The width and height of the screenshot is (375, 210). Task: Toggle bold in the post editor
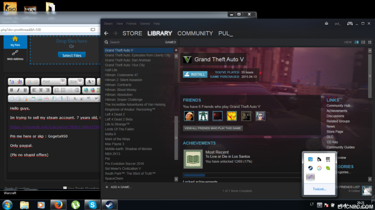[12, 90]
